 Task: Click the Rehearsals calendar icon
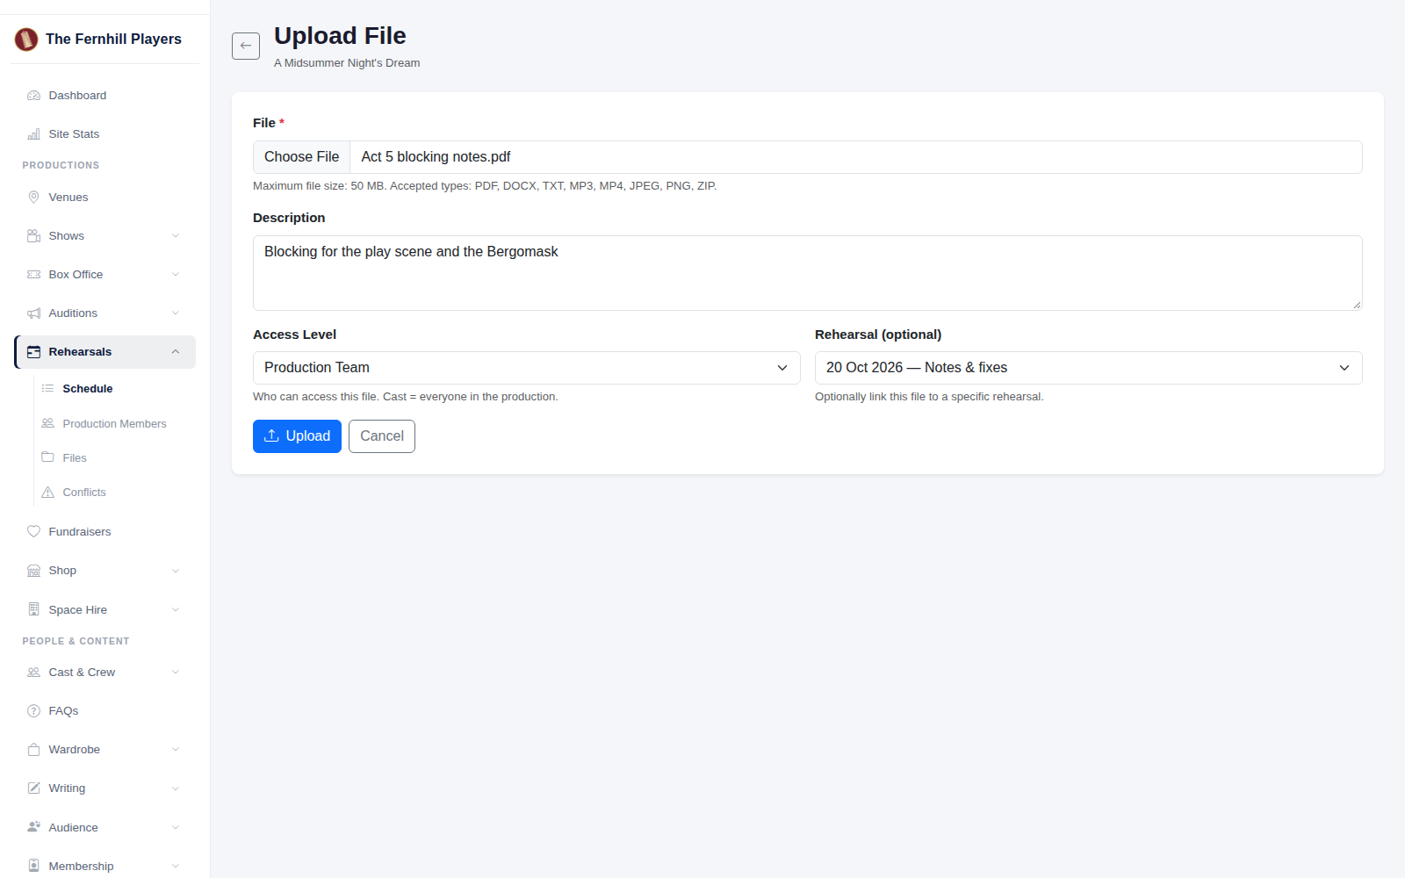pyautogui.click(x=33, y=352)
